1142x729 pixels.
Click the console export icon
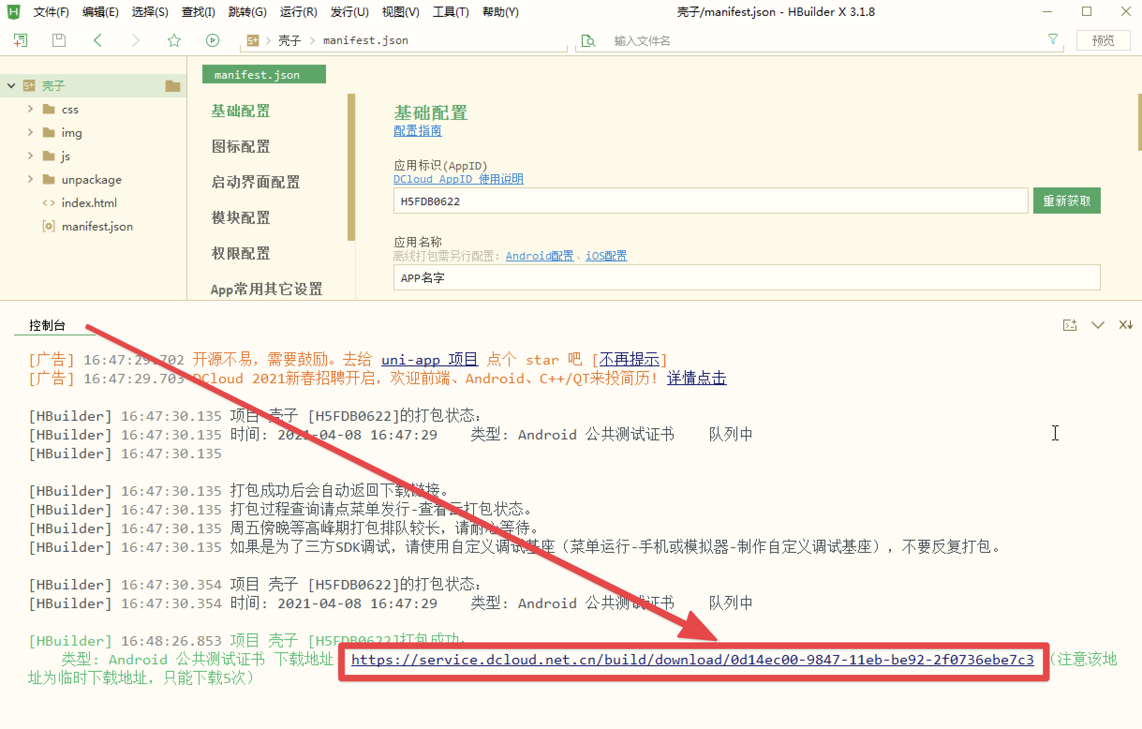[x=1069, y=325]
